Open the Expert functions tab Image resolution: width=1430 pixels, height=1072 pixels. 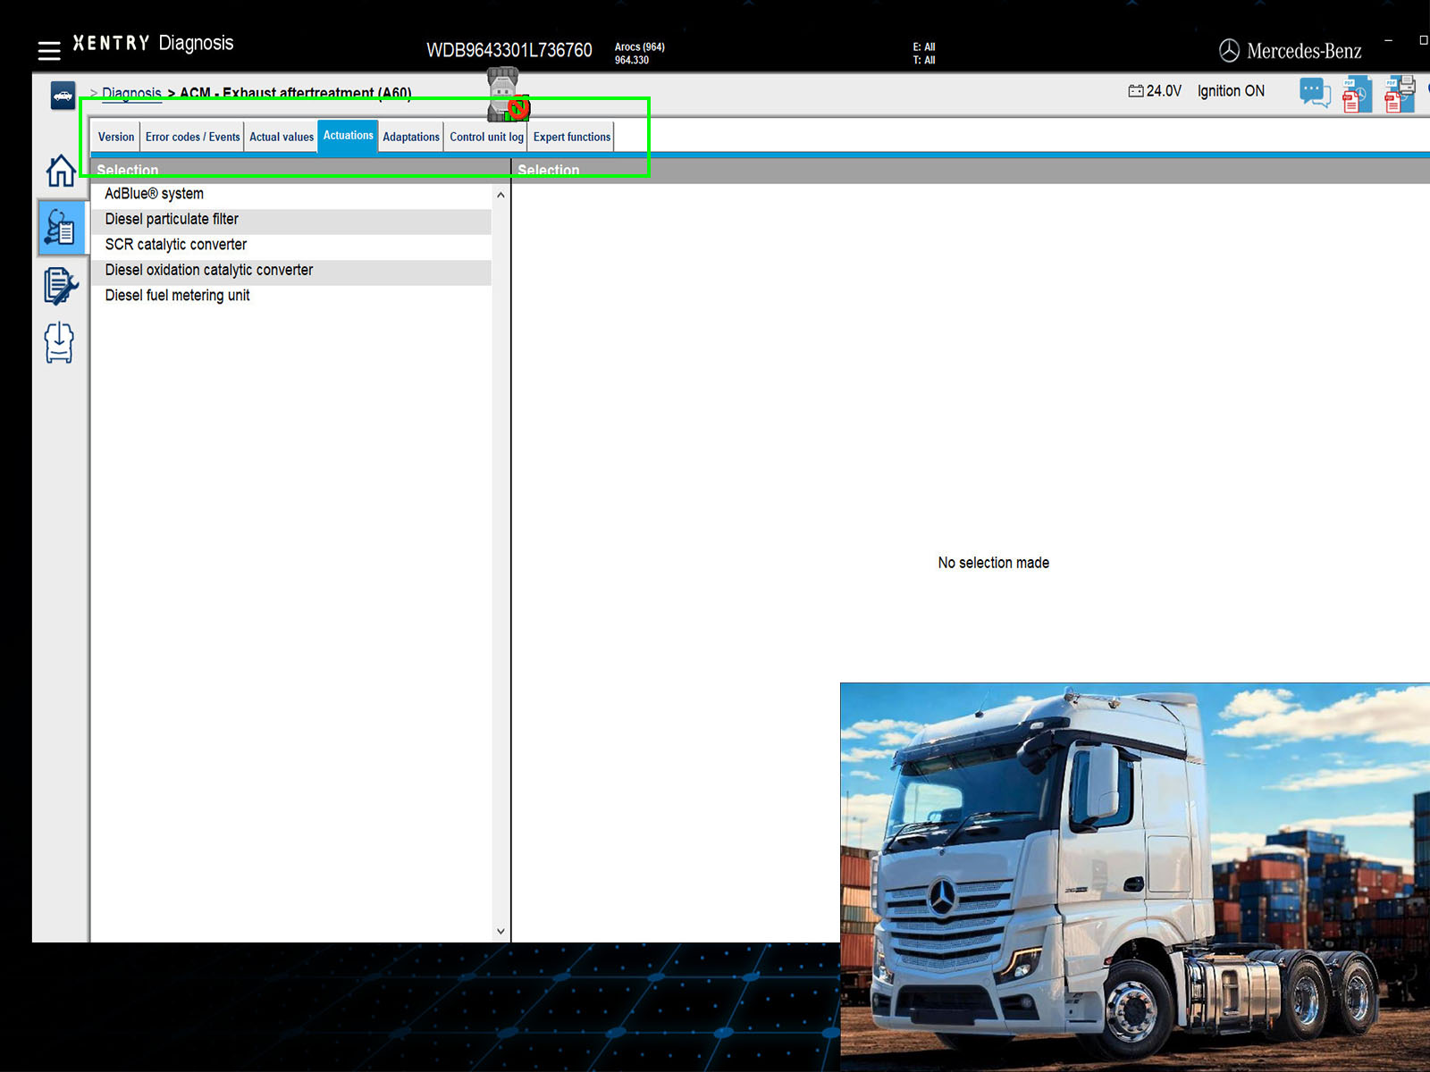[x=571, y=138]
